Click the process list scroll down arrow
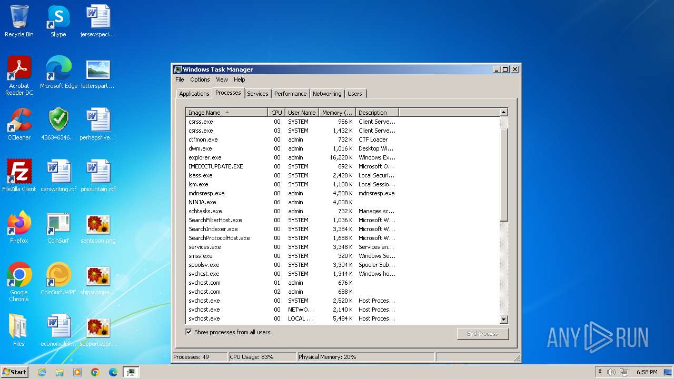This screenshot has height=379, width=674. (x=503, y=319)
